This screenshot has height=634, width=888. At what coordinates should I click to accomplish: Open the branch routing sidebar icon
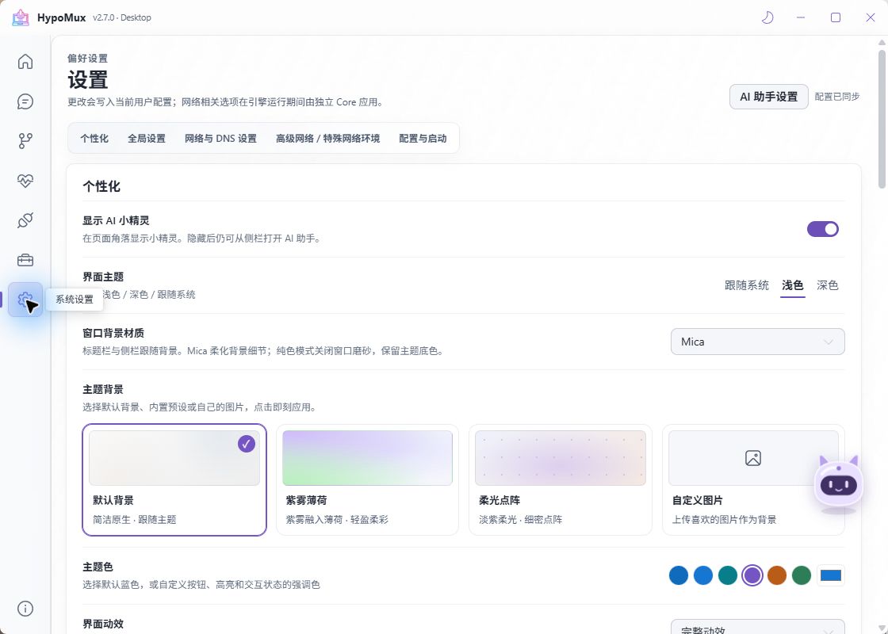click(x=25, y=141)
